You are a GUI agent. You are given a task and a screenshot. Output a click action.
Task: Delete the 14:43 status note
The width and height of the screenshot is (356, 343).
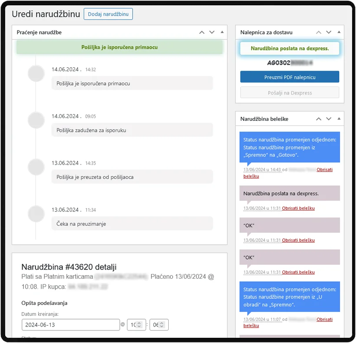[x=324, y=170]
